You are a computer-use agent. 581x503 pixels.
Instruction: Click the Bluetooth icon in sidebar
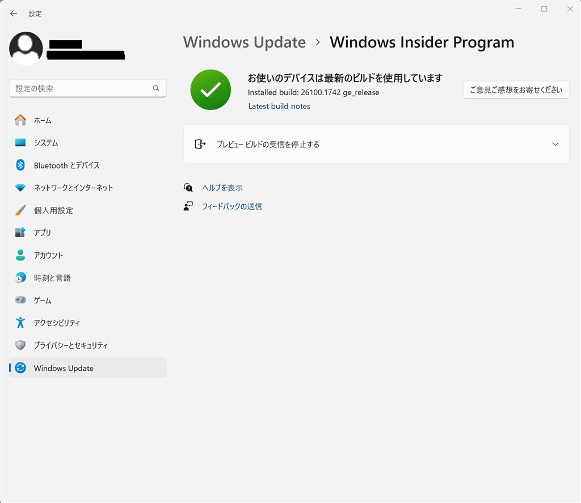(x=20, y=165)
